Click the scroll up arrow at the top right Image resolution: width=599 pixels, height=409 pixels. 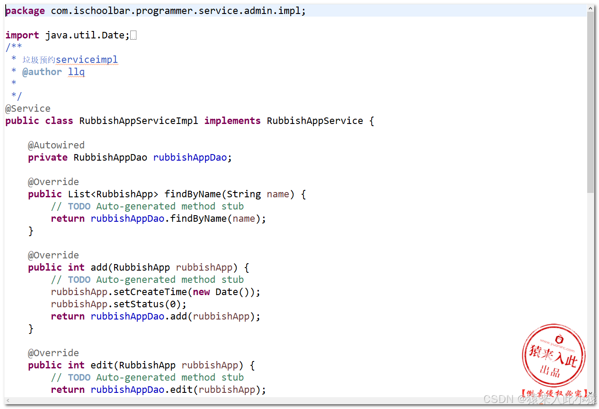[591, 8]
